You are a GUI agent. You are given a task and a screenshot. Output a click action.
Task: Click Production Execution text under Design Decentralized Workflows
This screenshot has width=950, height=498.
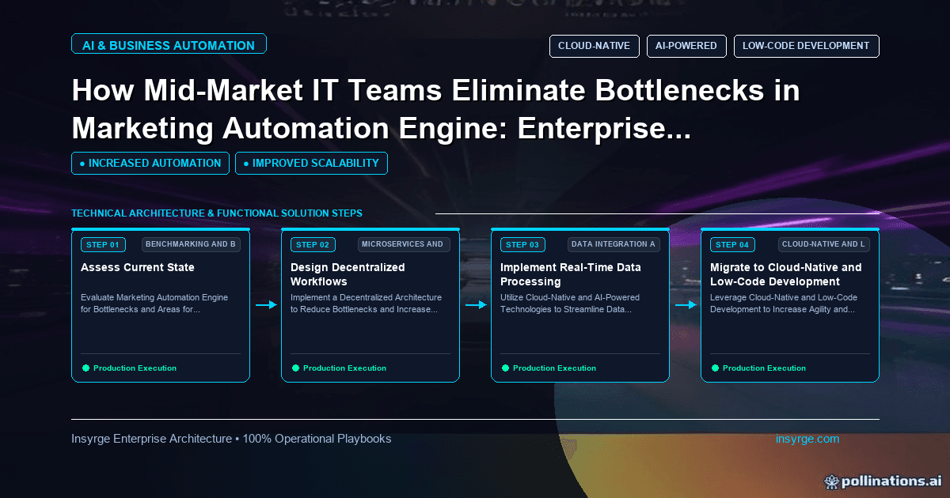point(344,368)
